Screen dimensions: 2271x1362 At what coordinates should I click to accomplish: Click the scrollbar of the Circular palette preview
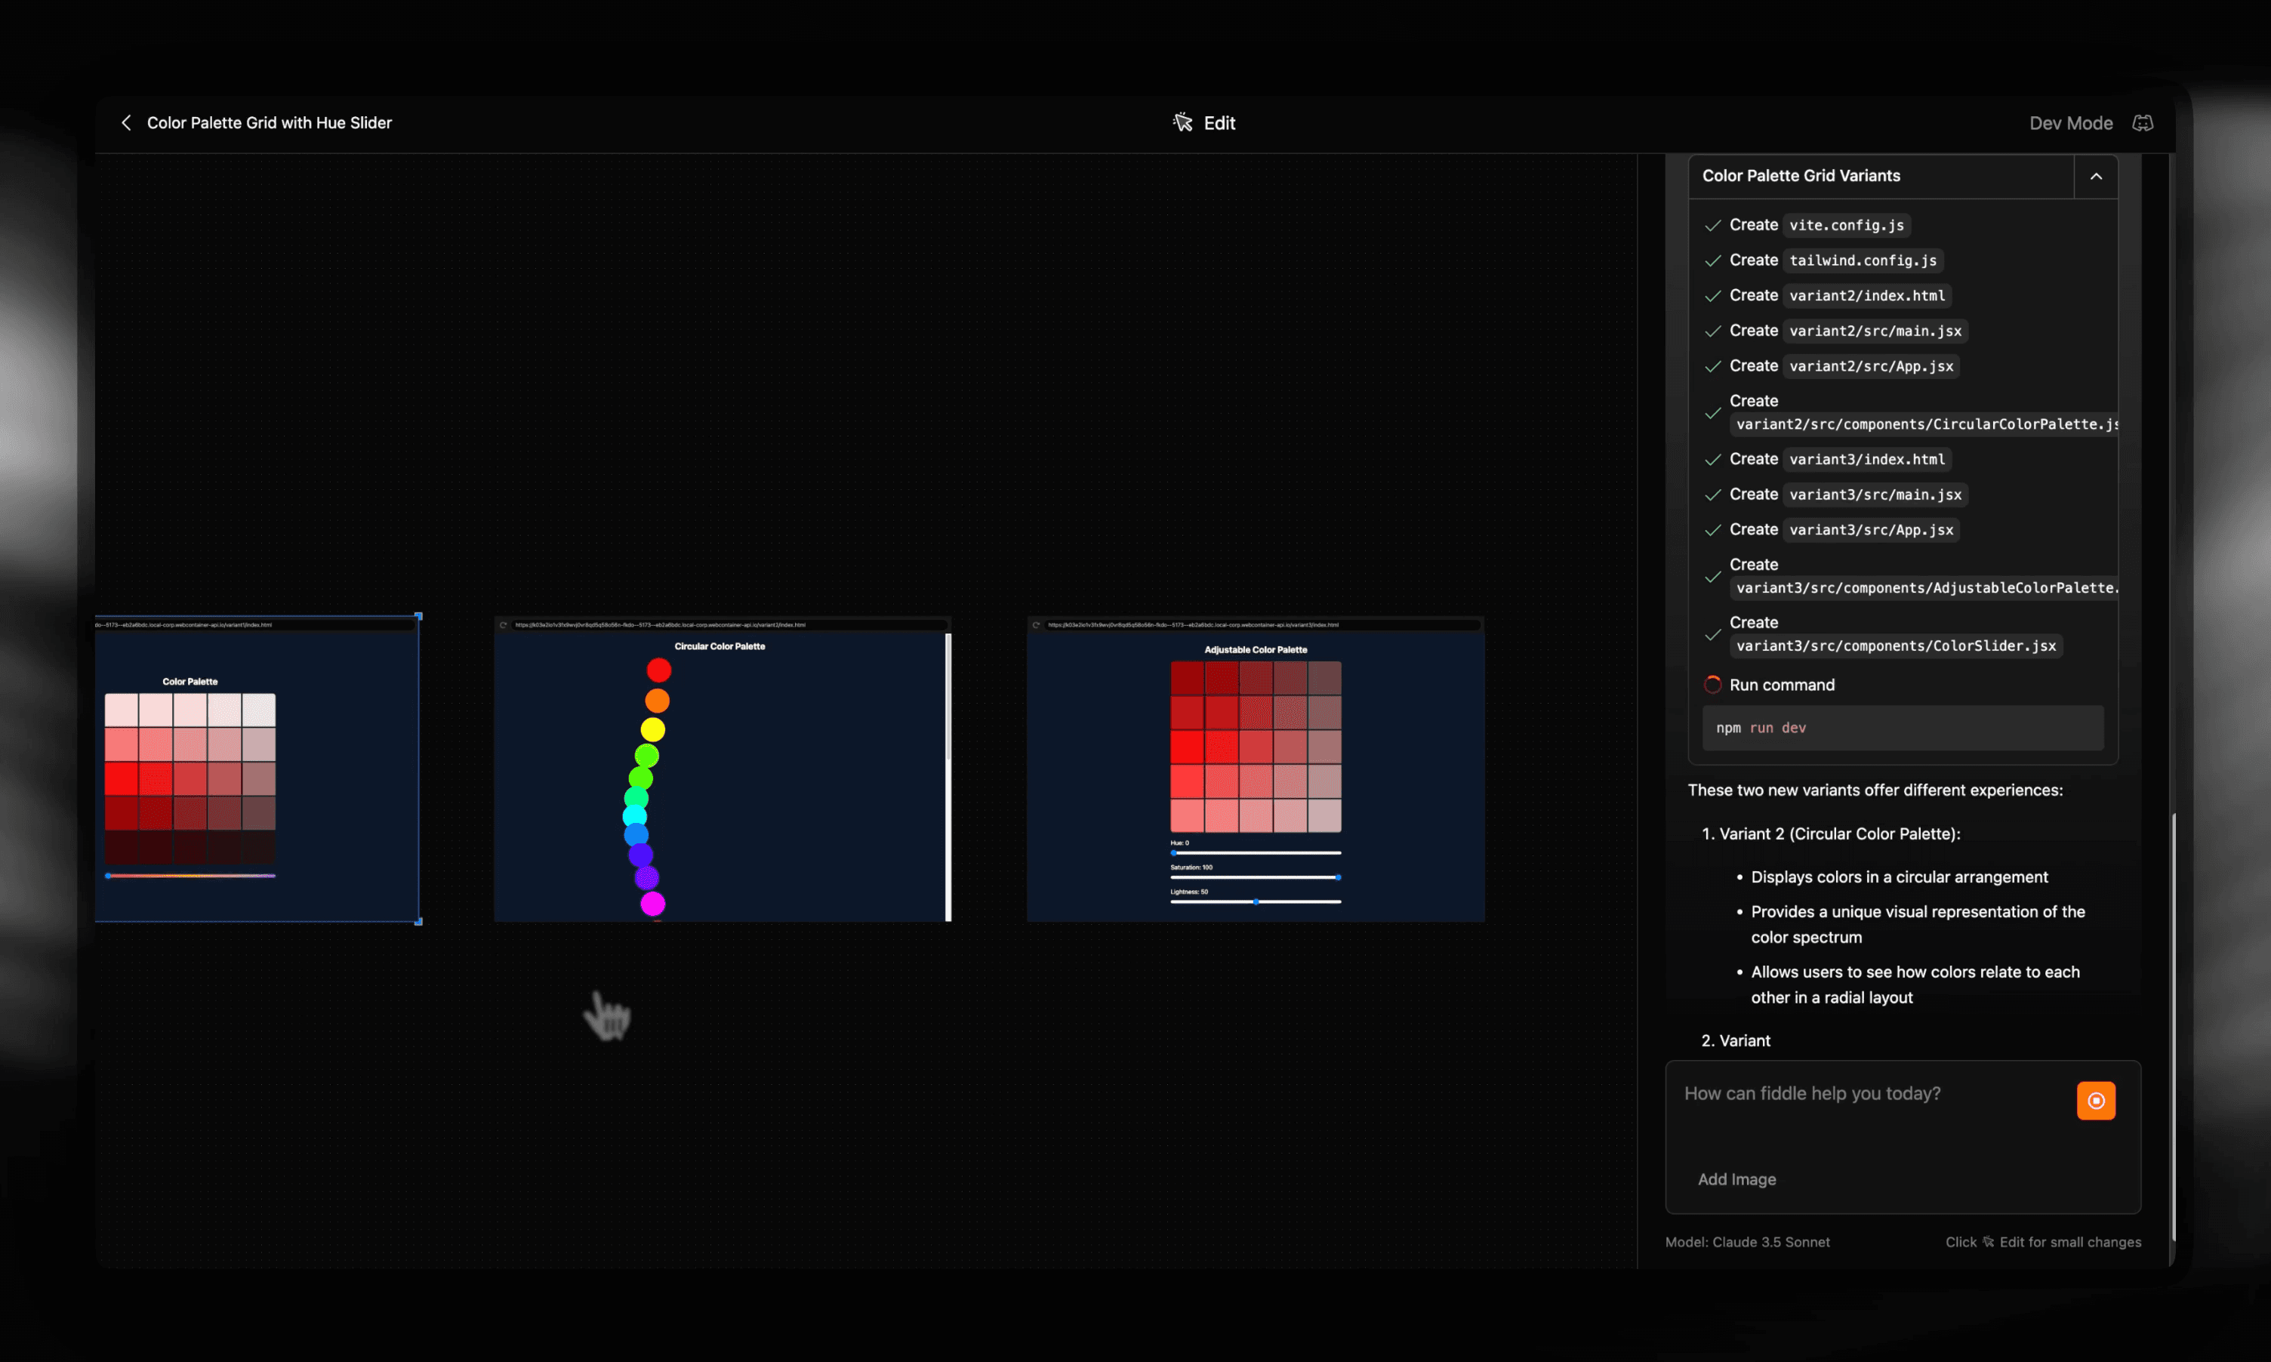(x=948, y=776)
